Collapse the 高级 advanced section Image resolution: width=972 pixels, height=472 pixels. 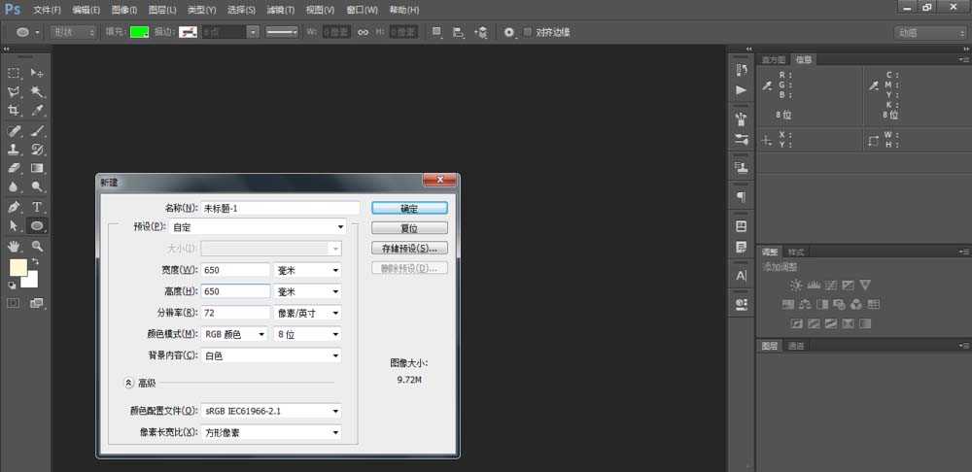coord(127,383)
